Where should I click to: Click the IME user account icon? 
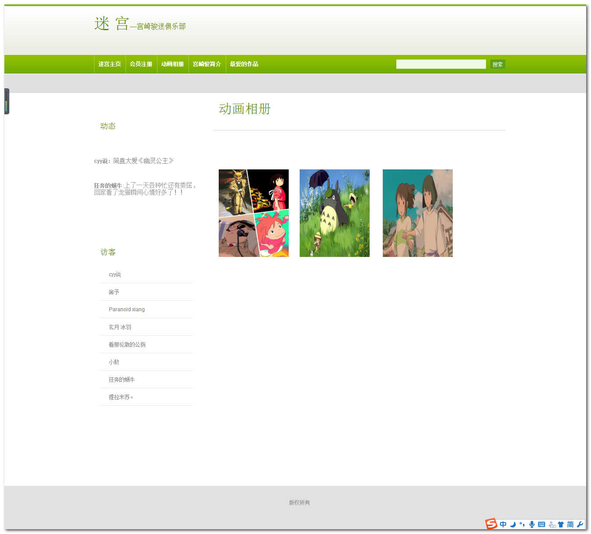pos(552,524)
